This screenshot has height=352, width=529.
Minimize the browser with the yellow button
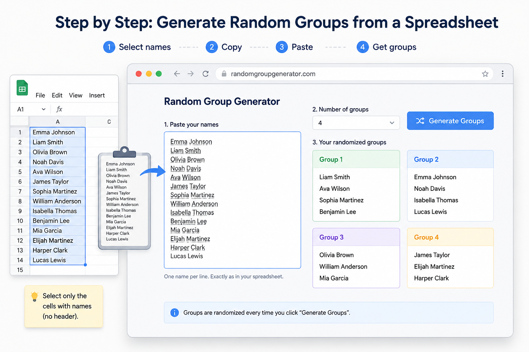[x=149, y=74]
